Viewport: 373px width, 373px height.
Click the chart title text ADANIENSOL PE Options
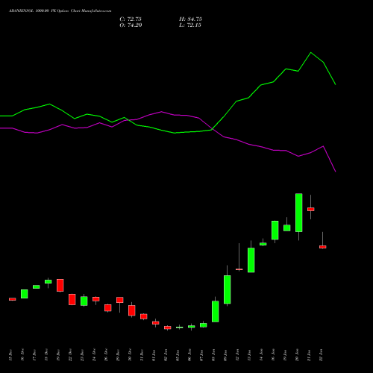pos(60,11)
